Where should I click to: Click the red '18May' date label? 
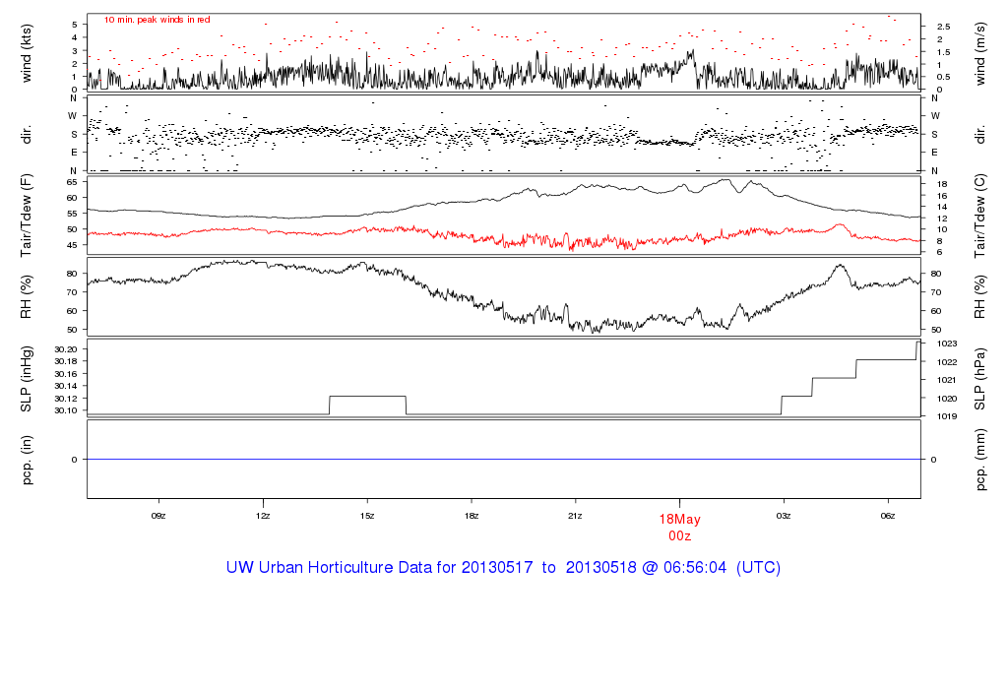679,520
